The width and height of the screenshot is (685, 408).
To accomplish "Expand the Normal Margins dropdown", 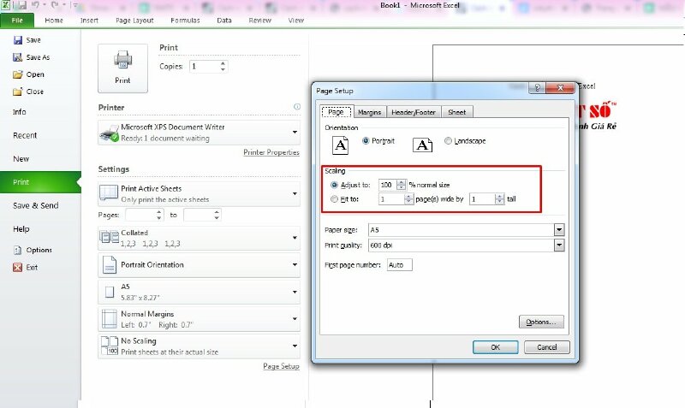I will click(x=295, y=319).
